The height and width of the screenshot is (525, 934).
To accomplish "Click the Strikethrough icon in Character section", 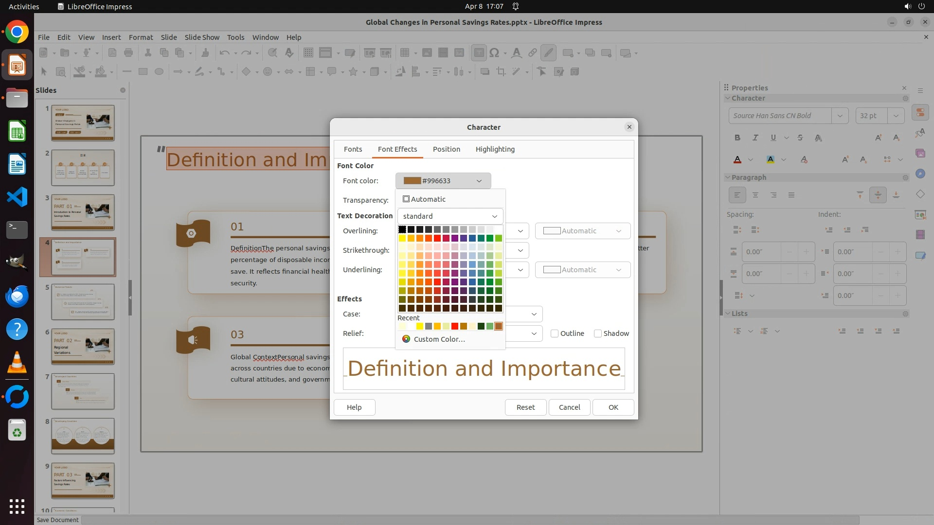I will tap(800, 138).
